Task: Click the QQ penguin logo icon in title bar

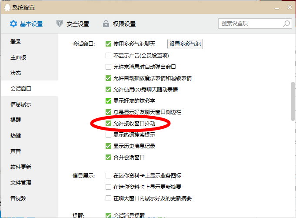Action: coord(7,7)
